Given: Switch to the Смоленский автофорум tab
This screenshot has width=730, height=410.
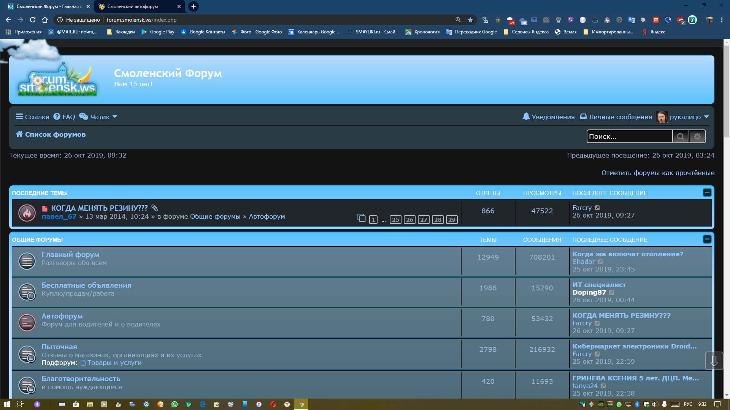Looking at the screenshot, I should (x=140, y=6).
